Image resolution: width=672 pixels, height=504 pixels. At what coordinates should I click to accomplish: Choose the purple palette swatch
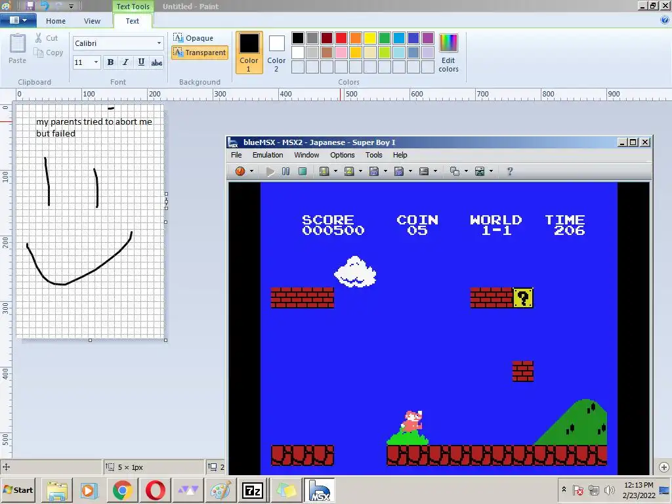tap(428, 38)
